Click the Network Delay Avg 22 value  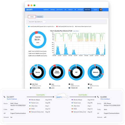[90, 112]
